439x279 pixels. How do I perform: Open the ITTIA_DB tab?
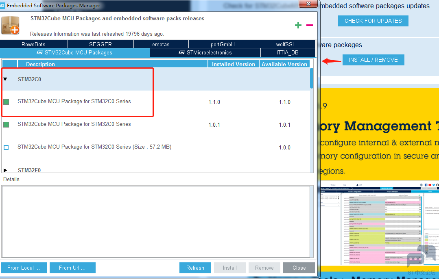pyautogui.click(x=288, y=52)
